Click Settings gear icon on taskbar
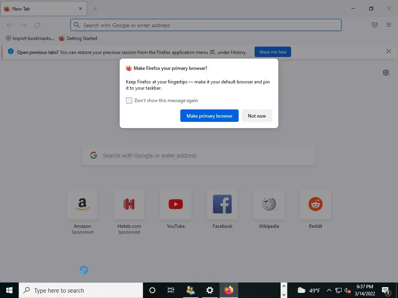Image resolution: width=398 pixels, height=298 pixels. point(209,290)
